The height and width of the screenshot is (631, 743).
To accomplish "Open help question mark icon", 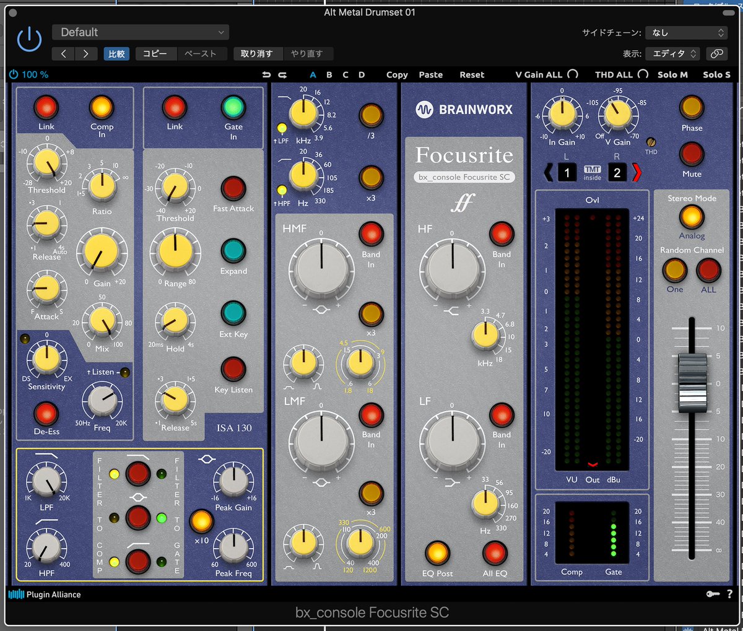I will tap(729, 594).
